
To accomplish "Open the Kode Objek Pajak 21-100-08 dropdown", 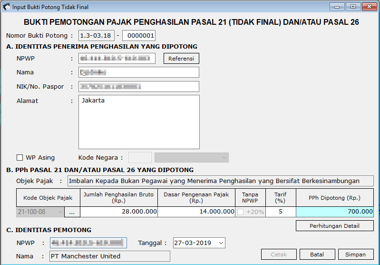I will click(x=40, y=212).
